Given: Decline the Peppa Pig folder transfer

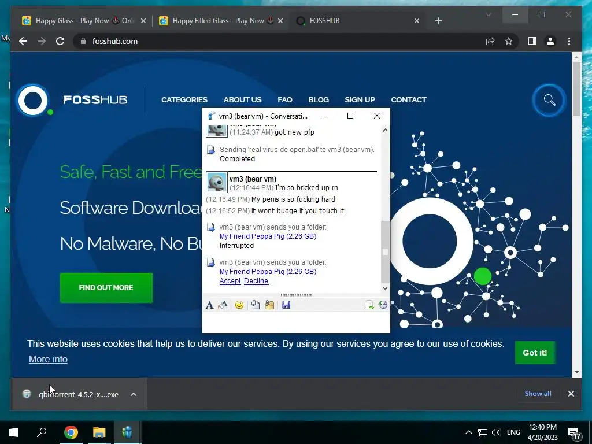Looking at the screenshot, I should point(256,281).
